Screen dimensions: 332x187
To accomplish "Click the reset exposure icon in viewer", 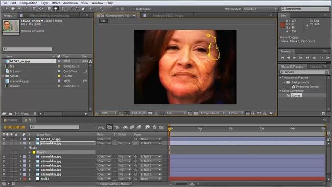I will [271, 113].
